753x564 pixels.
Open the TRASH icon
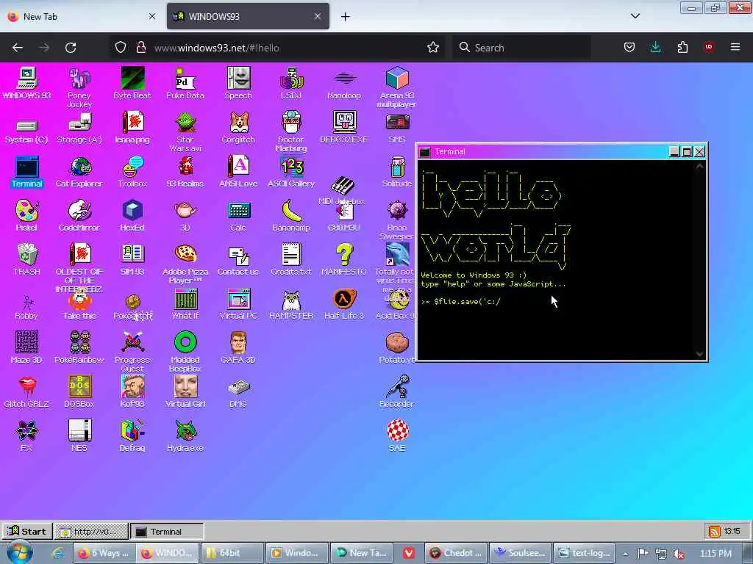point(26,259)
